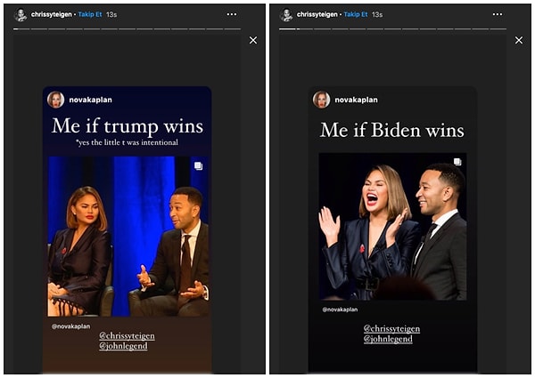Open novakaplan's avatar on the trump post

(x=56, y=100)
